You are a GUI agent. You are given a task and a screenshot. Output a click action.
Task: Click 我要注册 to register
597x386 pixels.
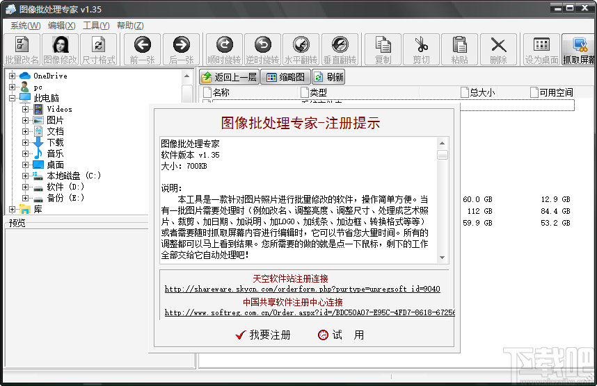click(x=263, y=335)
